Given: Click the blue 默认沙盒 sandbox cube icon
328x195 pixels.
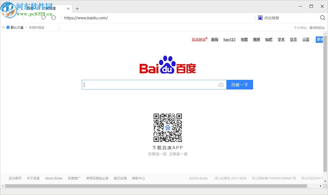Looking at the screenshot, I should click(x=8, y=27).
